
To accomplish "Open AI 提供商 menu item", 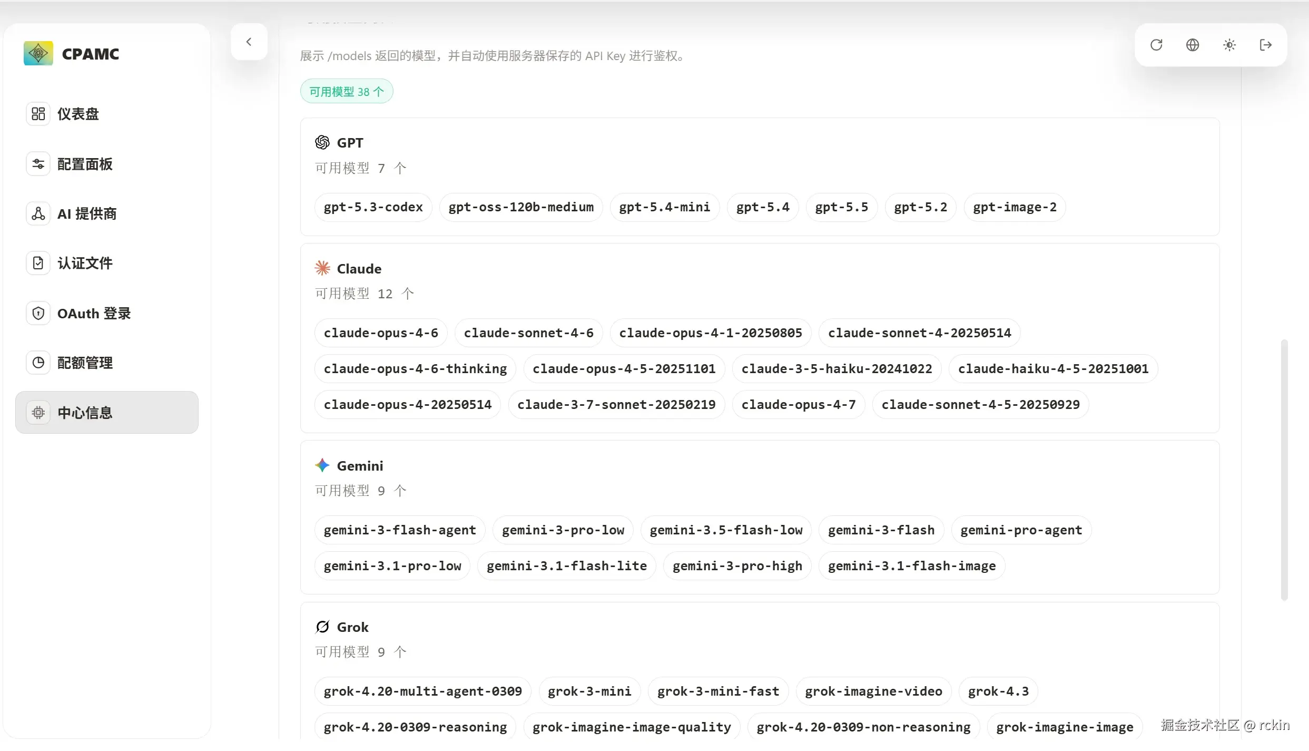I will click(107, 213).
